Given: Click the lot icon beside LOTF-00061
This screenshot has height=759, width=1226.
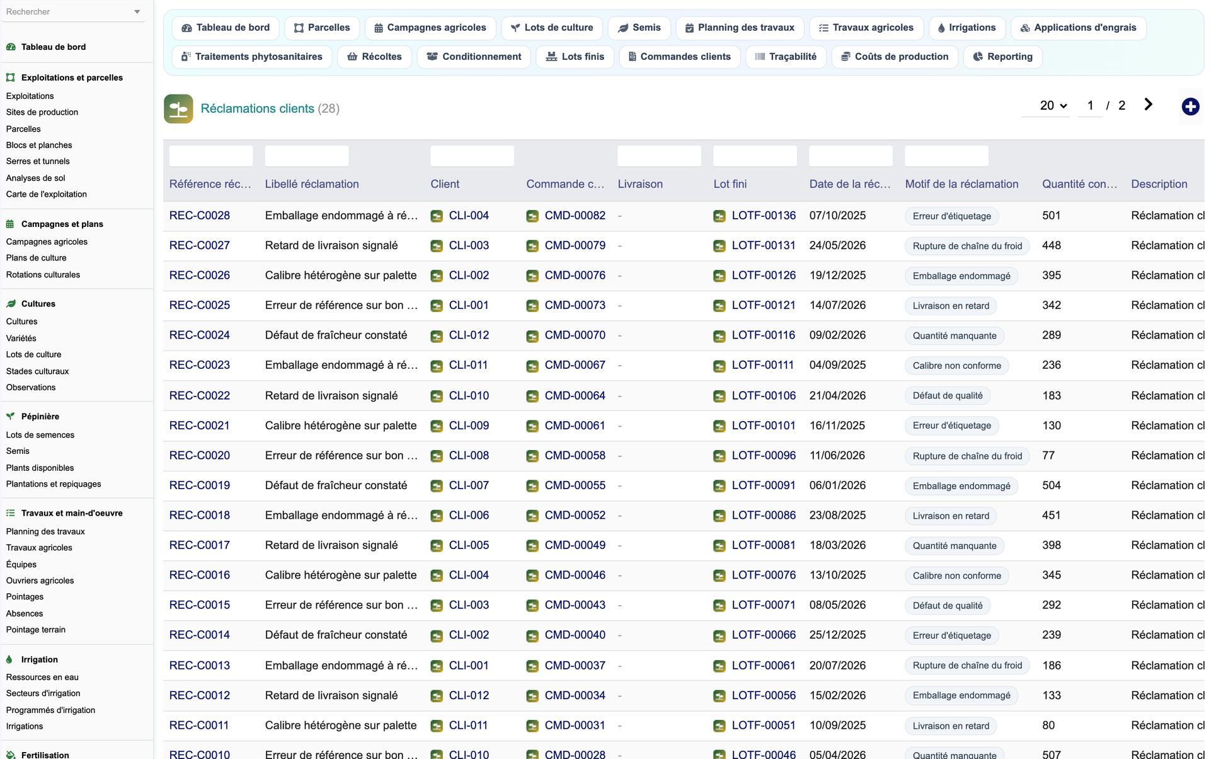Looking at the screenshot, I should click(x=719, y=666).
